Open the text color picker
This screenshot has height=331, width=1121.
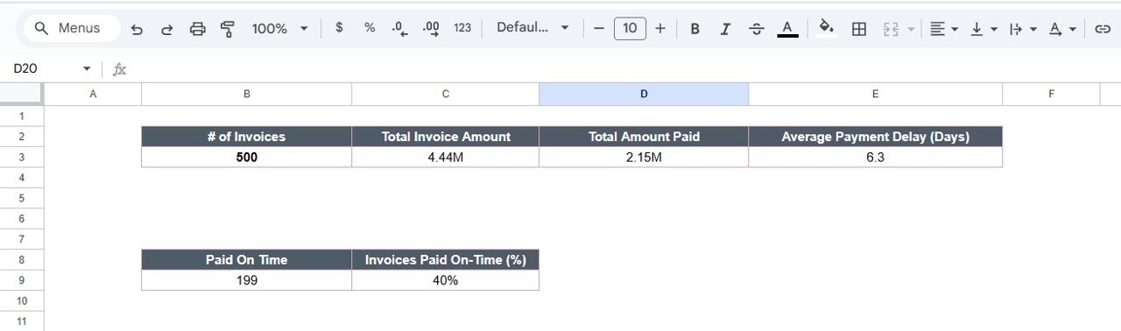tap(787, 29)
